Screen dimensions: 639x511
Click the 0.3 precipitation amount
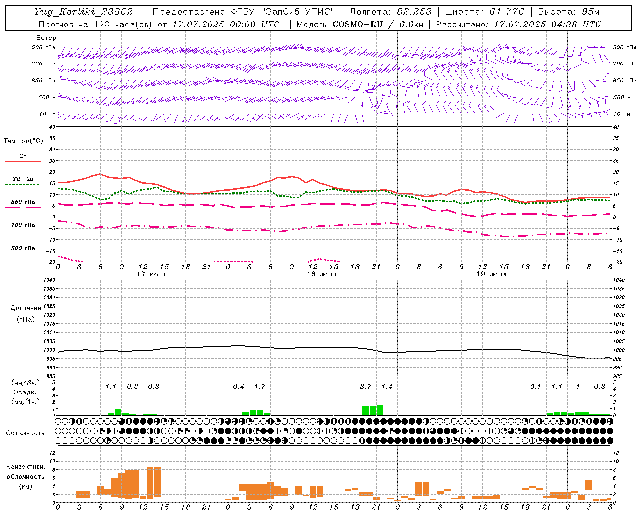pyautogui.click(x=599, y=386)
